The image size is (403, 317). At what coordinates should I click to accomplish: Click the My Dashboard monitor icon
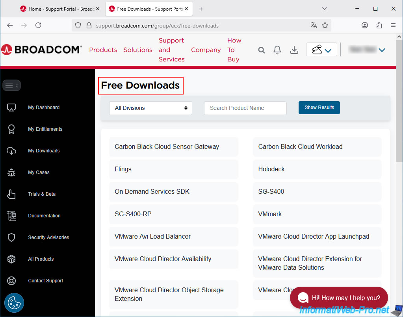(x=11, y=108)
